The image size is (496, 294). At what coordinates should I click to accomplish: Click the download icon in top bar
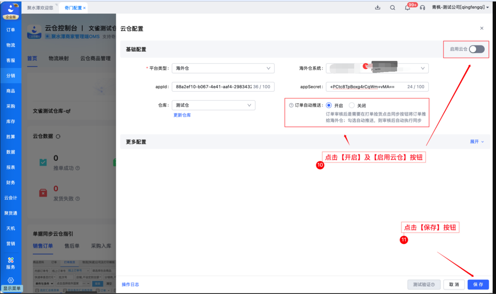tap(377, 8)
